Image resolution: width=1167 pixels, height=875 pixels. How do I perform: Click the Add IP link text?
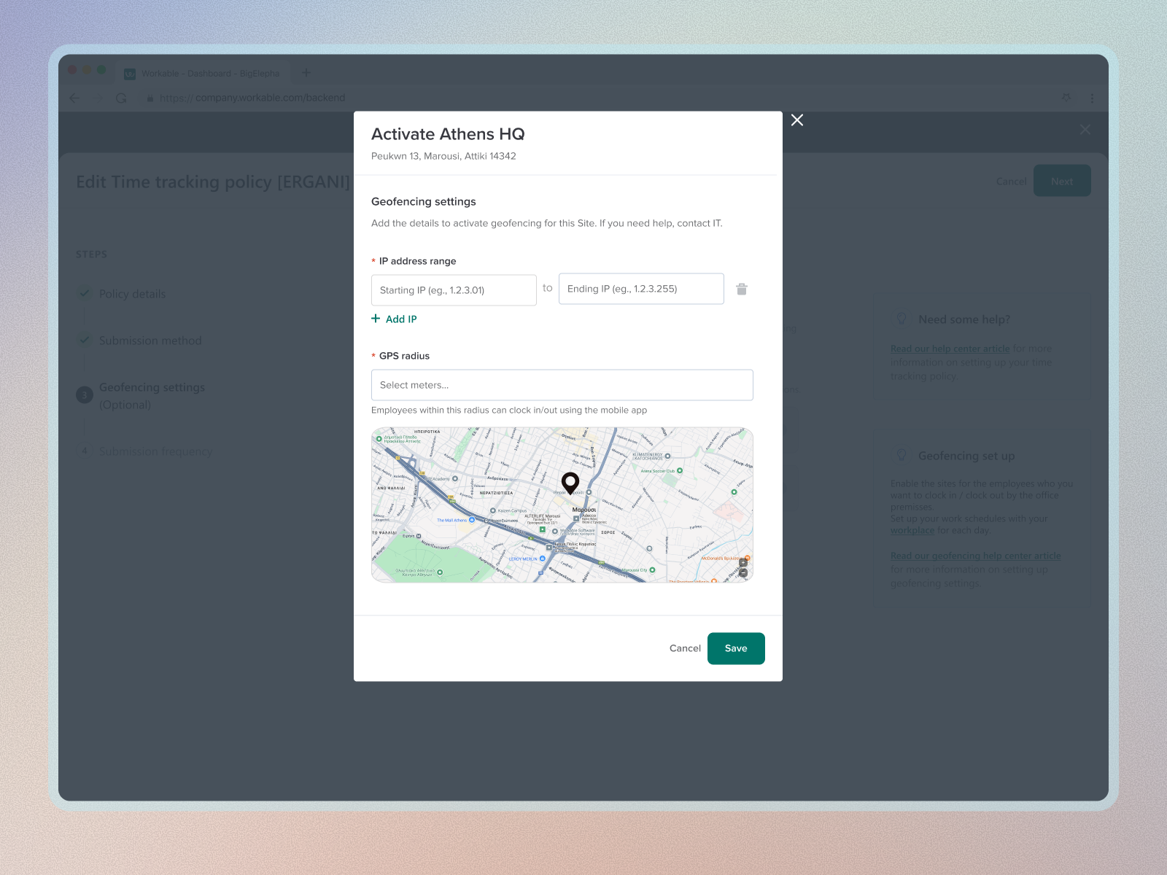pyautogui.click(x=401, y=319)
